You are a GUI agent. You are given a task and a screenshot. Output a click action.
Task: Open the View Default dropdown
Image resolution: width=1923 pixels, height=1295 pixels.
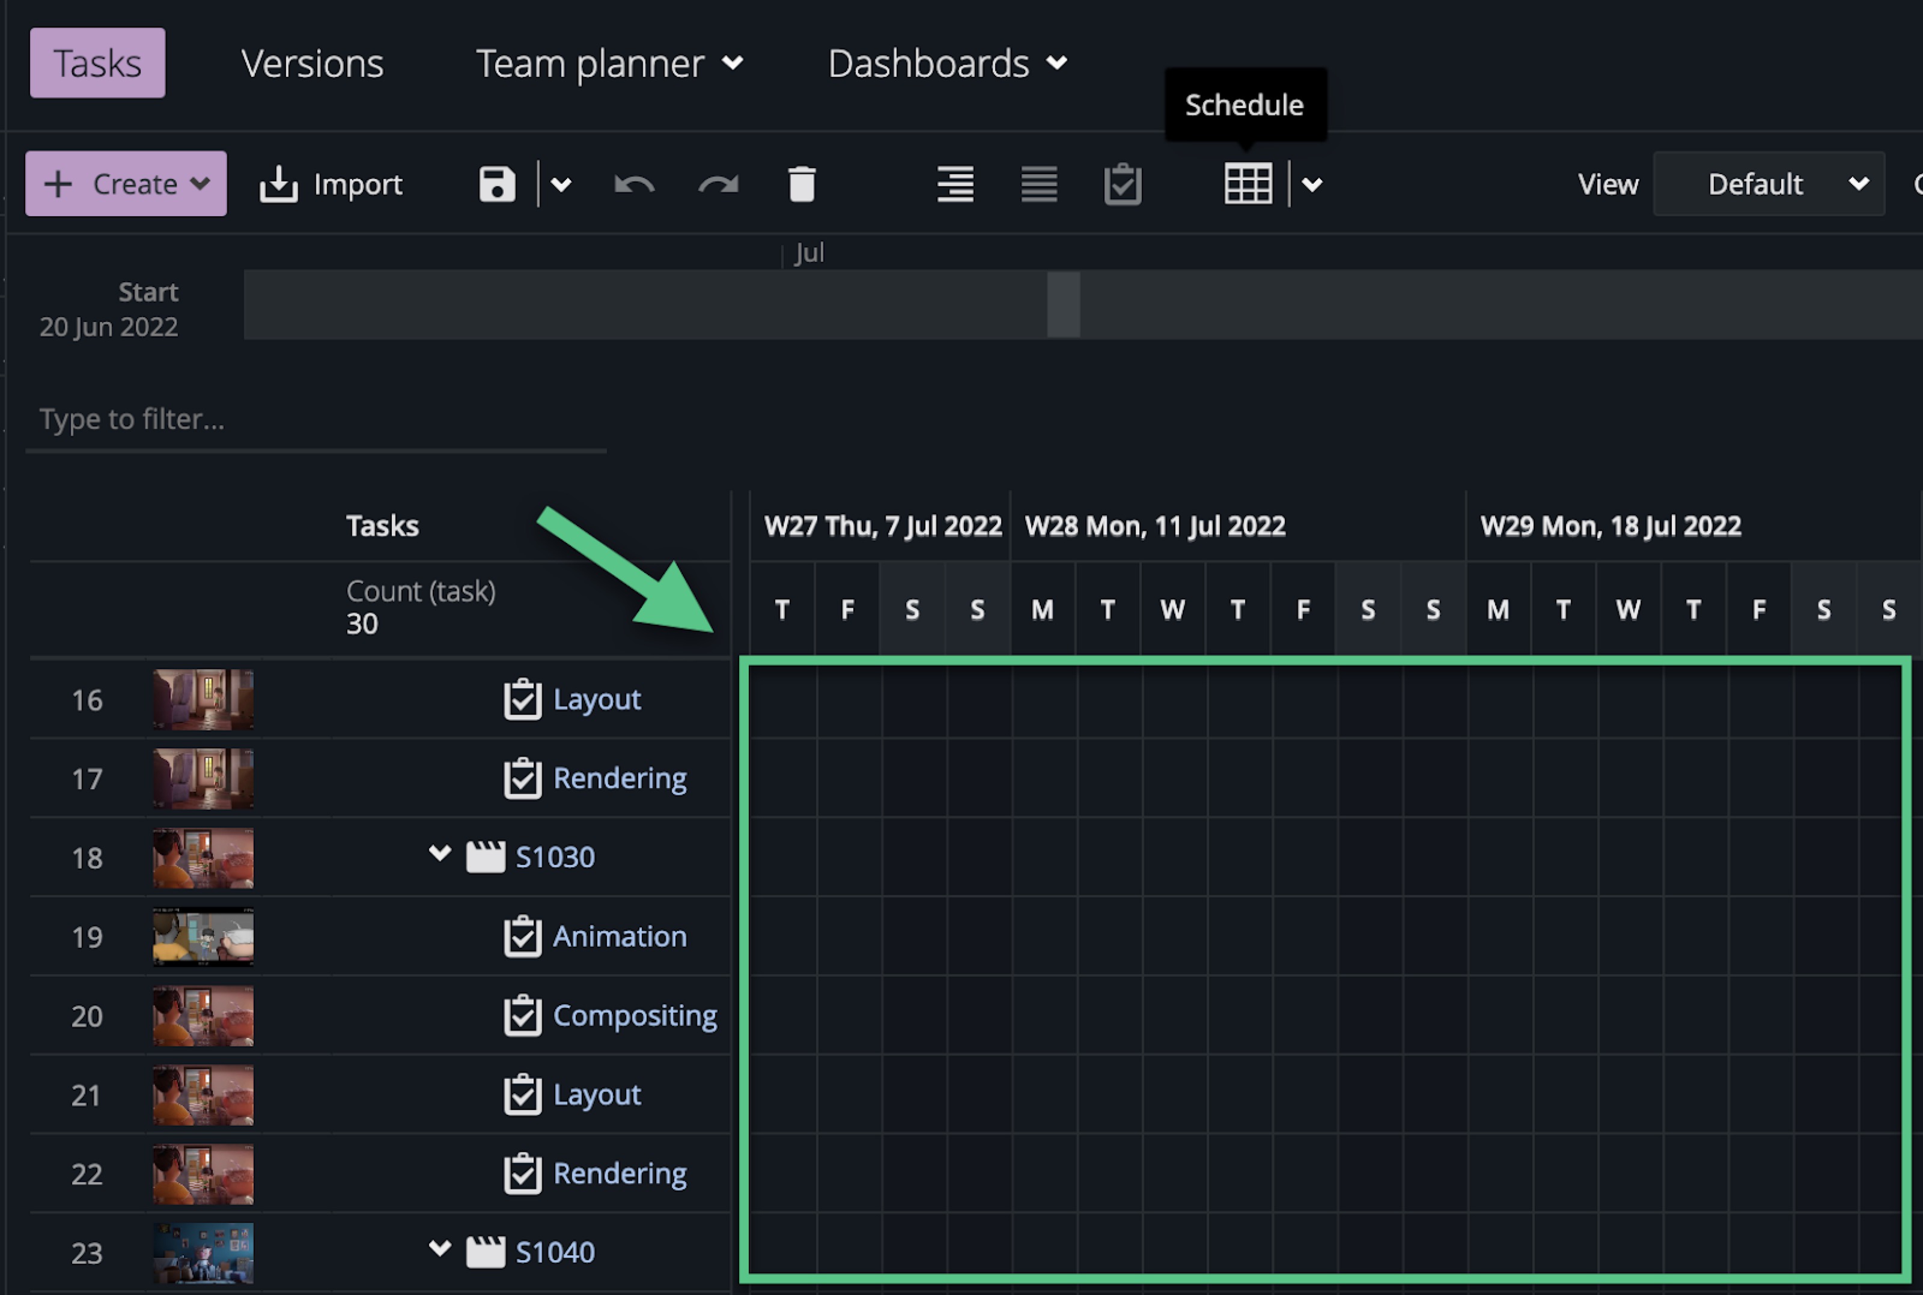(1768, 183)
